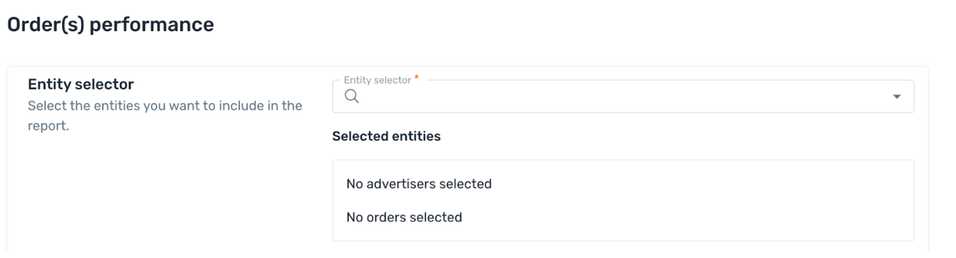Click the magnifying glass search icon
The height and width of the screenshot is (258, 956).
(x=352, y=96)
